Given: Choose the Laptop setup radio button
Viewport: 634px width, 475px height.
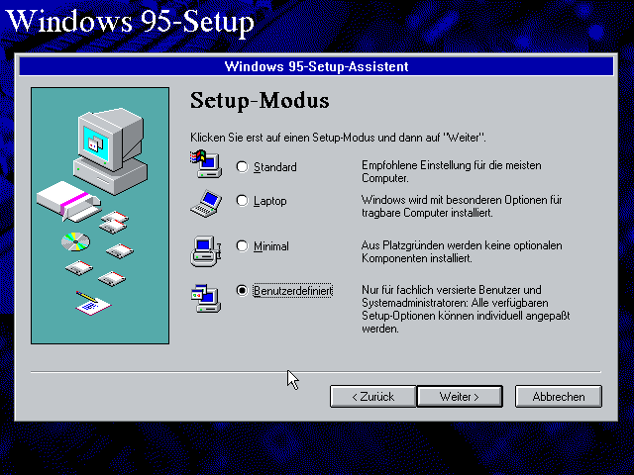Looking at the screenshot, I should 242,200.
